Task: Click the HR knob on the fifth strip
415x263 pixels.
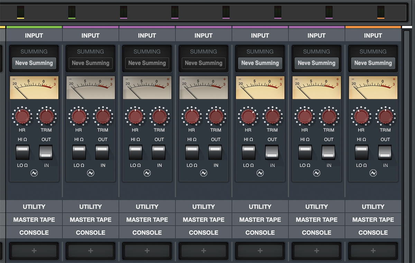Action: 248,116
